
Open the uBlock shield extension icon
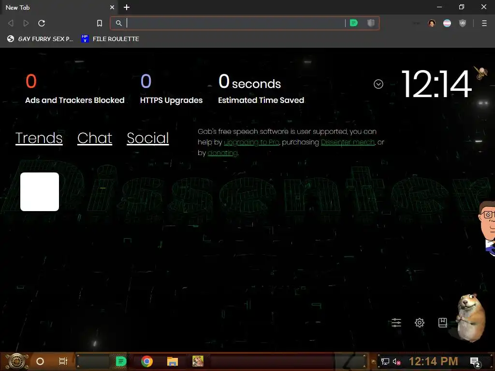(463, 23)
